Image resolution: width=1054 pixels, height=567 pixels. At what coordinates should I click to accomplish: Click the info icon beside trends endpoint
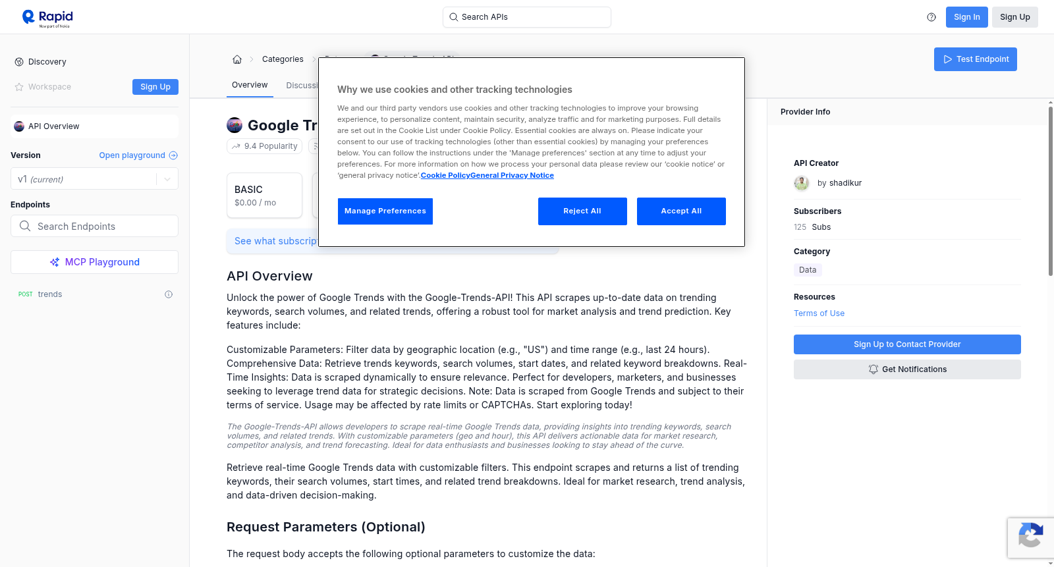pyautogui.click(x=169, y=294)
